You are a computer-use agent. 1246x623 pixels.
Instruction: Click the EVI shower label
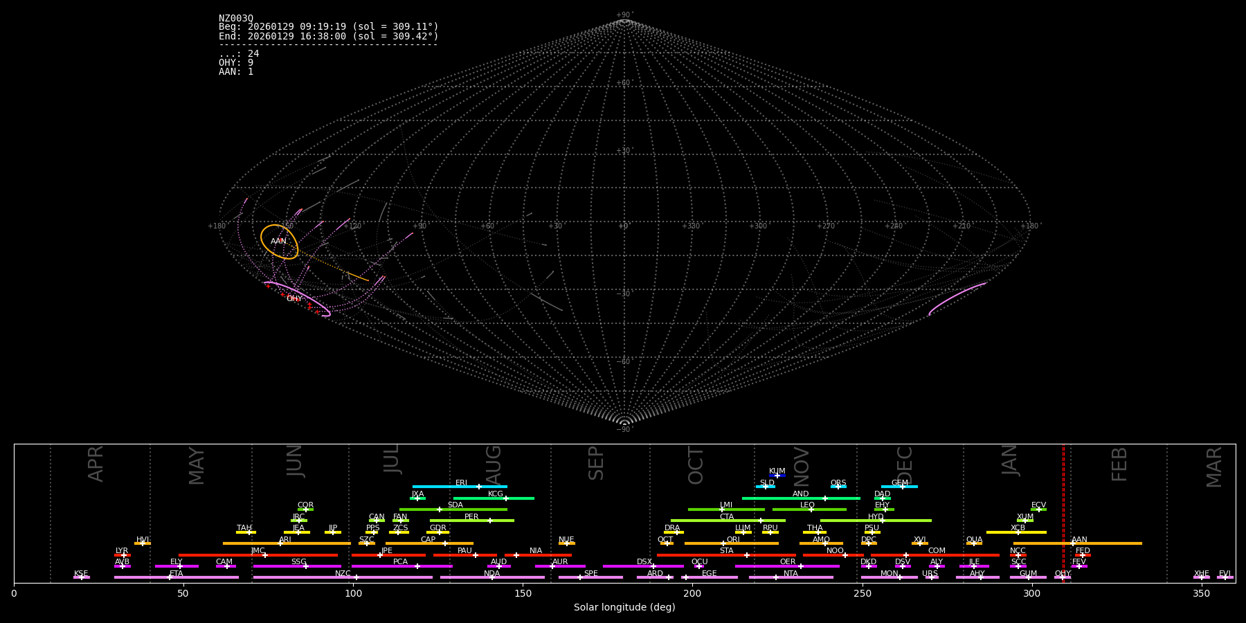tap(1225, 574)
